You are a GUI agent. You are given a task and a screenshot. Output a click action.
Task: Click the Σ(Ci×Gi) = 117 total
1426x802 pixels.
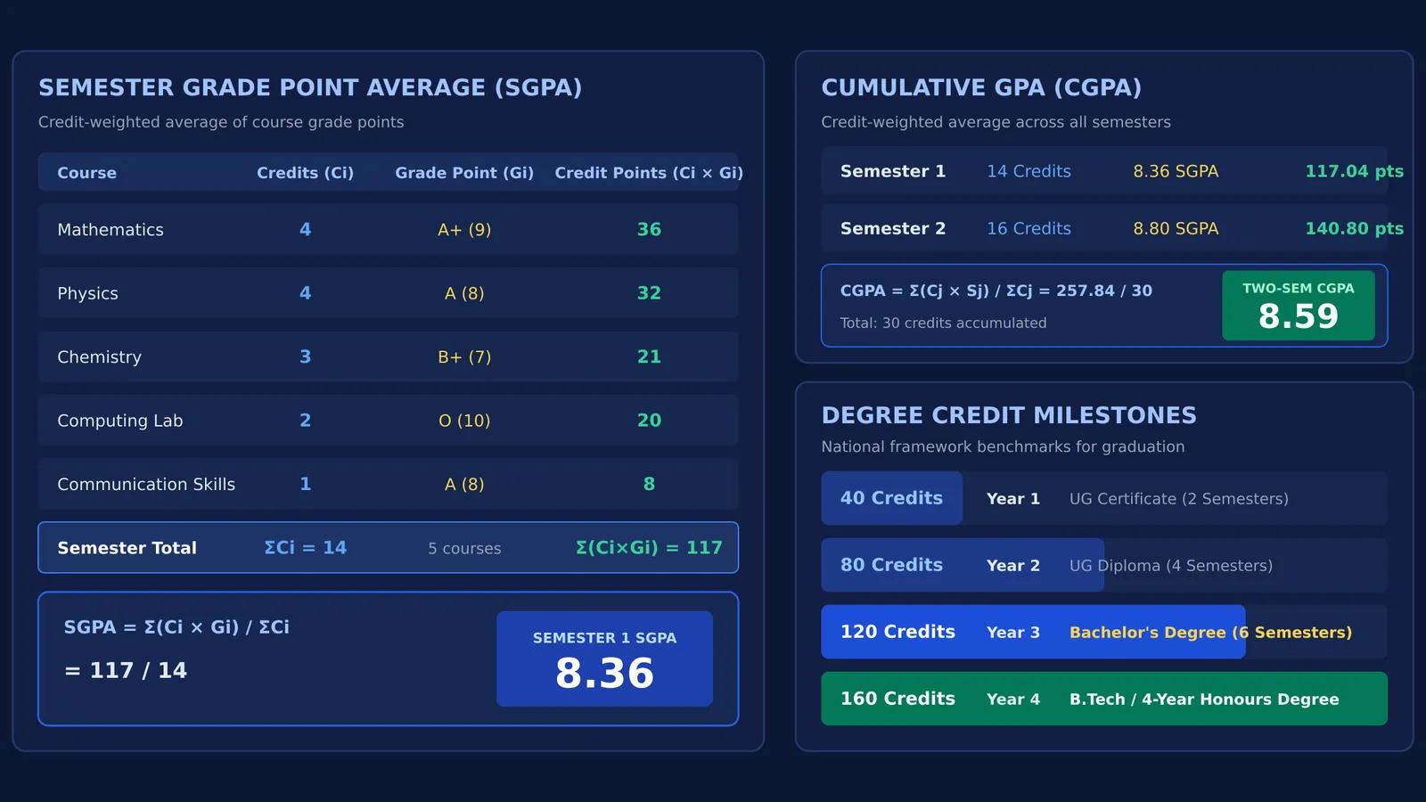point(649,548)
